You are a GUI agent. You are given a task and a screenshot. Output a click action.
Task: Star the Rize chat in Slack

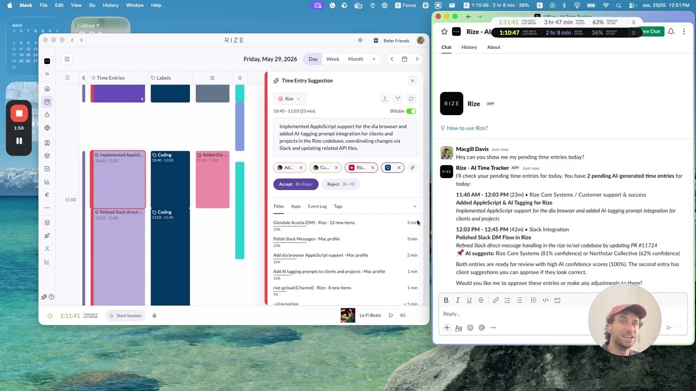coord(444,31)
